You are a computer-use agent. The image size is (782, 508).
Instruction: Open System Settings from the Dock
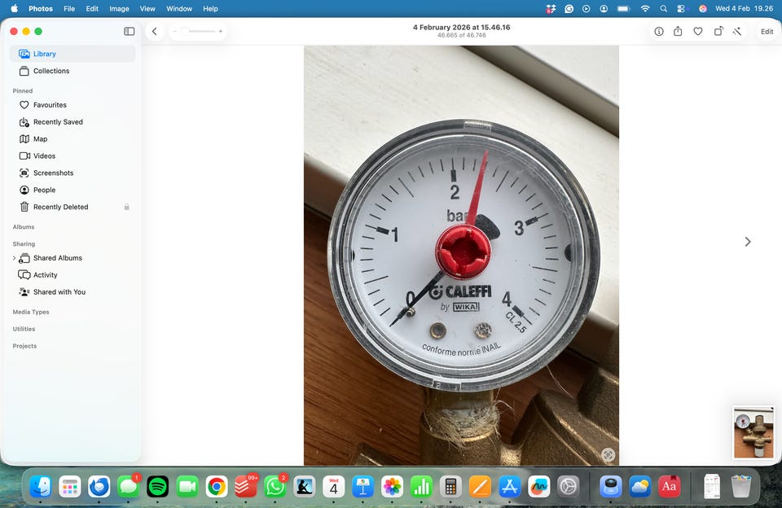tap(568, 486)
